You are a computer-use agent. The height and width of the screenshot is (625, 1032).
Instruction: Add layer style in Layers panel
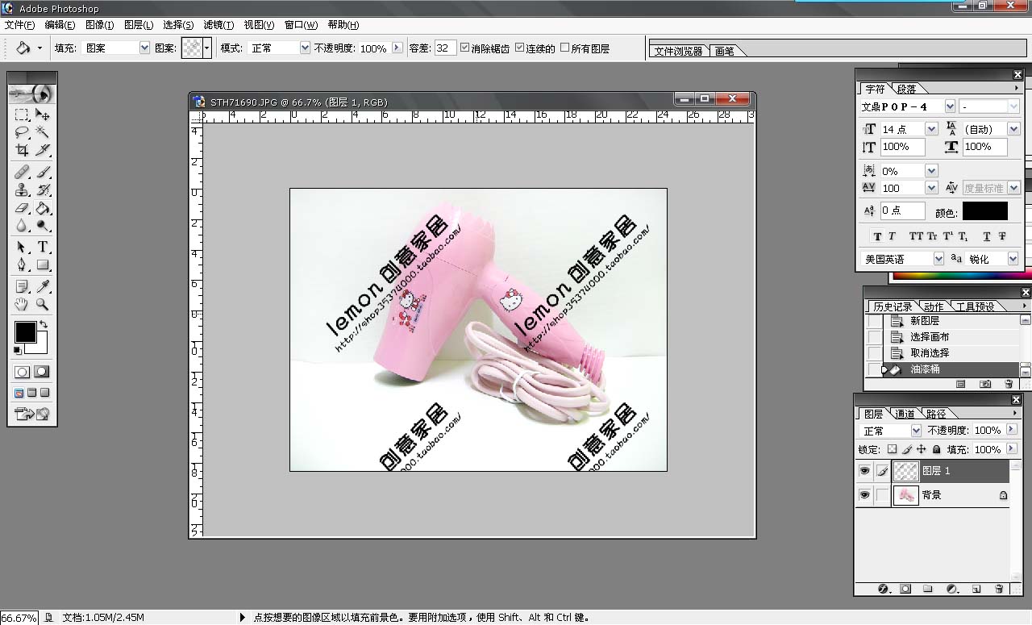tap(883, 589)
